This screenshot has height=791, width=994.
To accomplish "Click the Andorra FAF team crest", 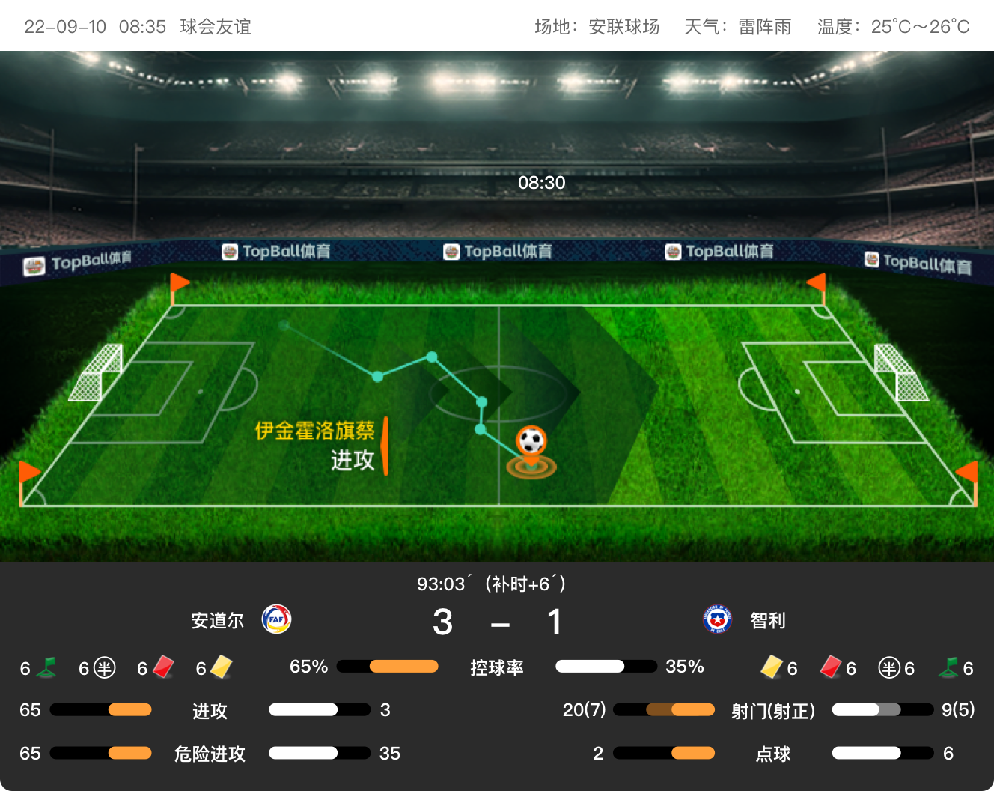I will click(276, 619).
